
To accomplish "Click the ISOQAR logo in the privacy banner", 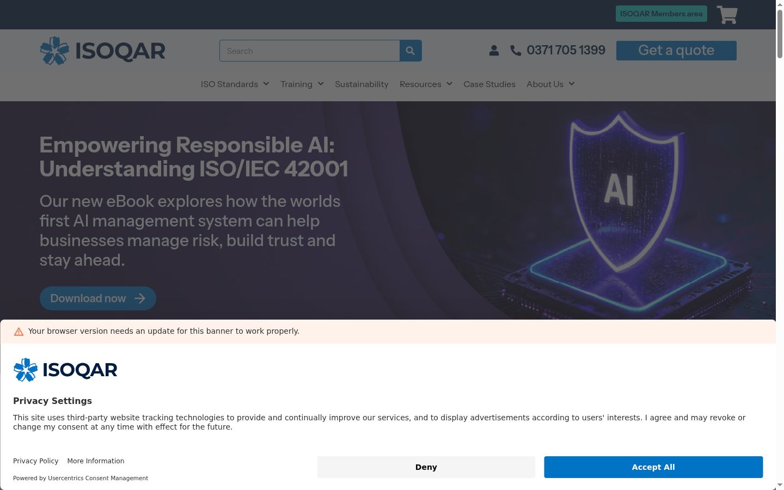I will point(65,370).
